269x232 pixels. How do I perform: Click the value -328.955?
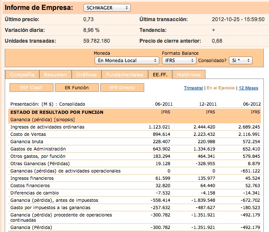206,163
